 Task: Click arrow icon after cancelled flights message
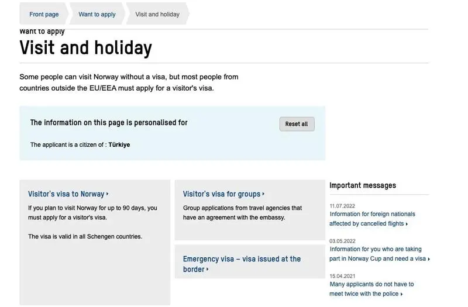click(x=407, y=224)
